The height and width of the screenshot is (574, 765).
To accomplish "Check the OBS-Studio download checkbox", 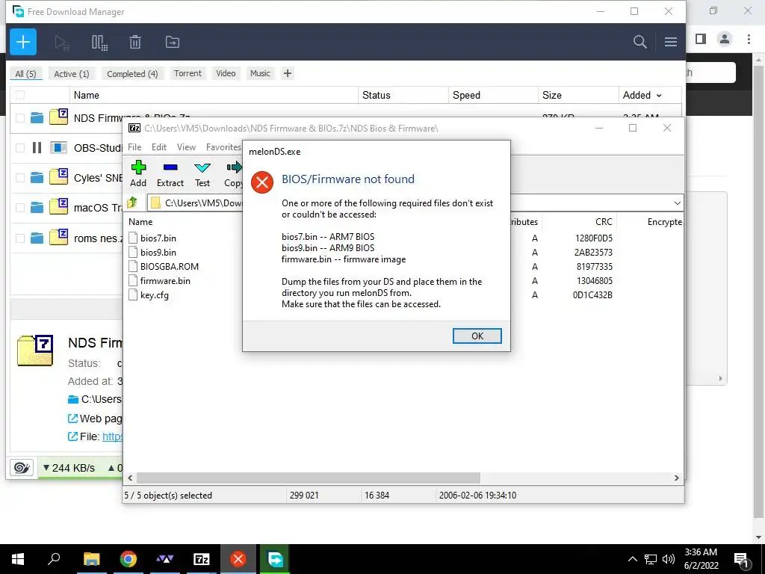I will 20,148.
